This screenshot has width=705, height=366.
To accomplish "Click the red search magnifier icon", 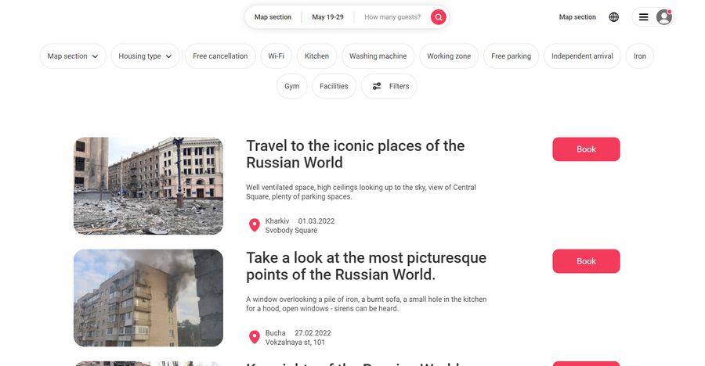I will click(x=439, y=17).
